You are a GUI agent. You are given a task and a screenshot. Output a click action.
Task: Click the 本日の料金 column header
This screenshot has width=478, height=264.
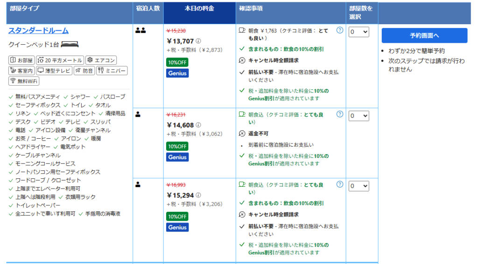[x=199, y=8]
